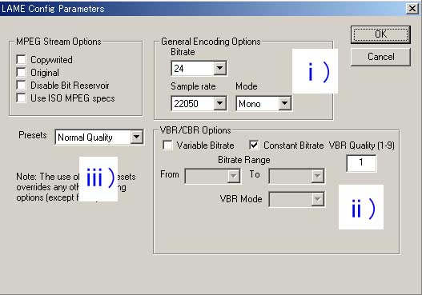Click the General Encoding Options label
The height and width of the screenshot is (295, 422).
point(211,42)
